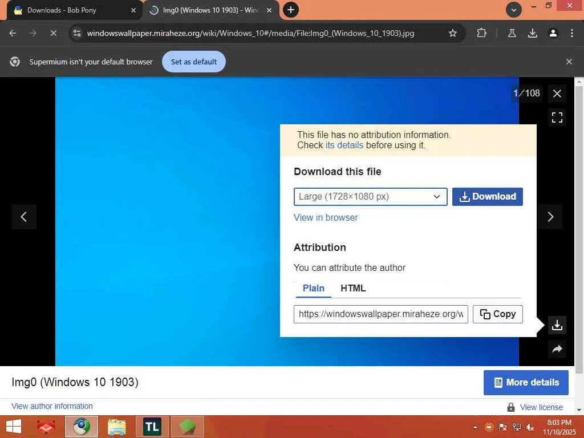584x438 pixels.
Task: Open browser downloads tray icon in toolbar
Action: click(x=533, y=33)
